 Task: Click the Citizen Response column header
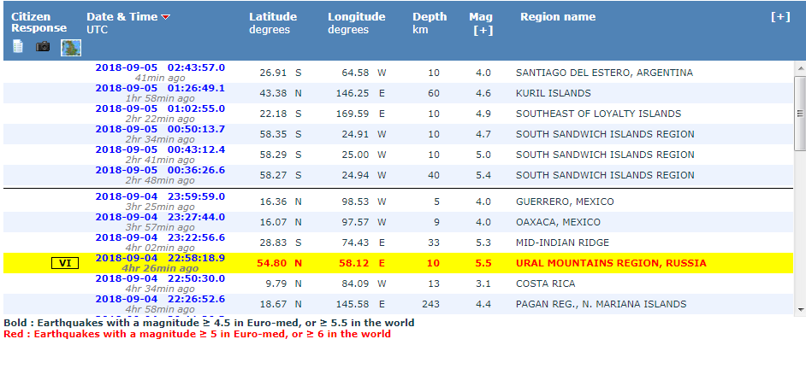(x=39, y=22)
